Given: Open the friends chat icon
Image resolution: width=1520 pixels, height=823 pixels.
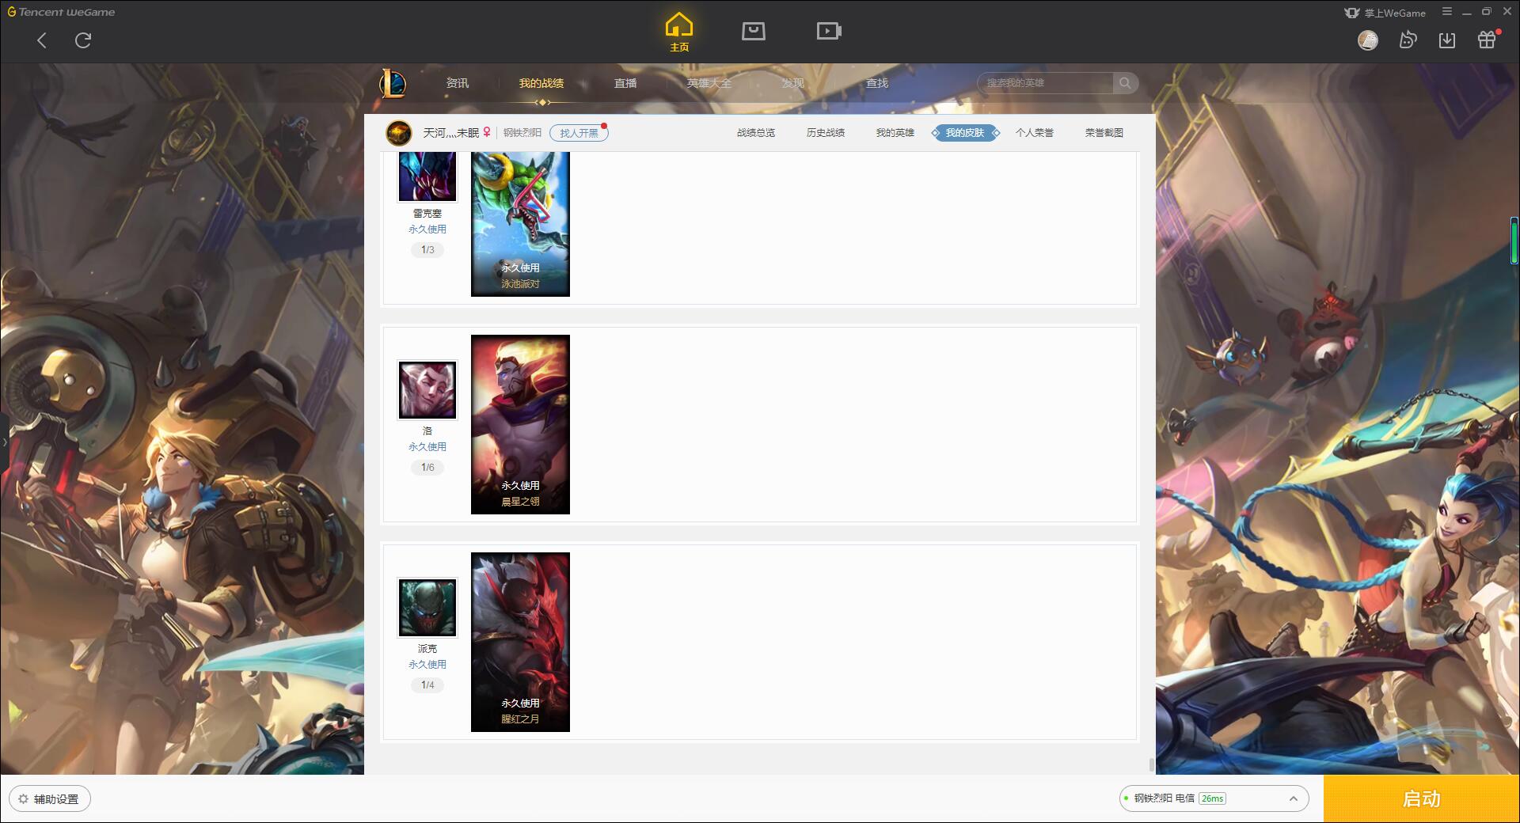Looking at the screenshot, I should (x=1408, y=40).
